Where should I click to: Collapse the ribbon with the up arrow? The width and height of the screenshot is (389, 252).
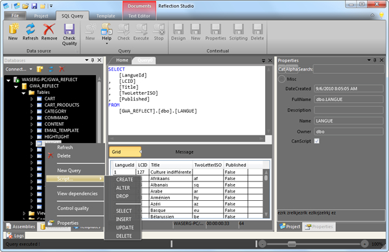(x=372, y=16)
